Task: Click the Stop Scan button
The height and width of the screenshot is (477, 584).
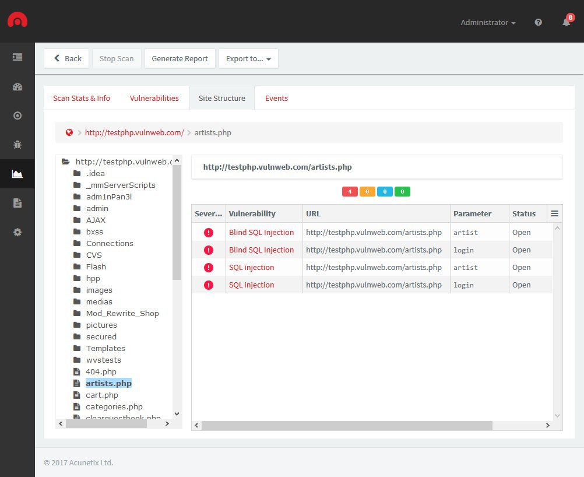Action: click(x=117, y=58)
